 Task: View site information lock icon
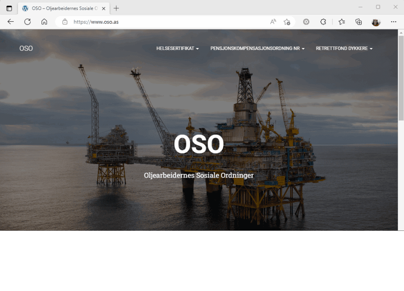tap(65, 22)
